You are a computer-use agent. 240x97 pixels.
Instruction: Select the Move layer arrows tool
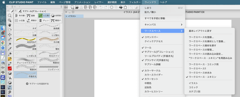point(10,34)
